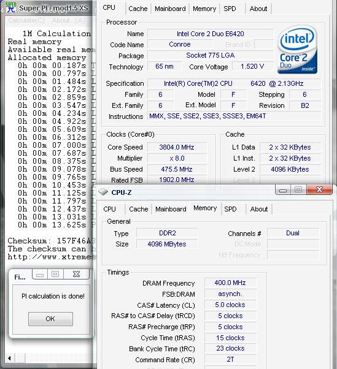Open the SPD tab in upper CPU-Z window
The image size is (337, 369).
coord(230,9)
